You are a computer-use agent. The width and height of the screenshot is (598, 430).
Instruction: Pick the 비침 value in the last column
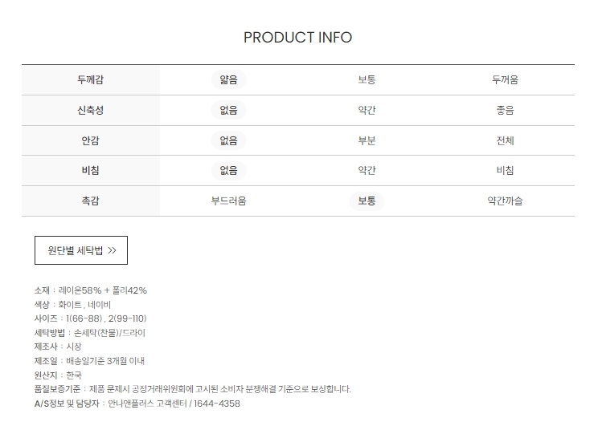click(505, 171)
